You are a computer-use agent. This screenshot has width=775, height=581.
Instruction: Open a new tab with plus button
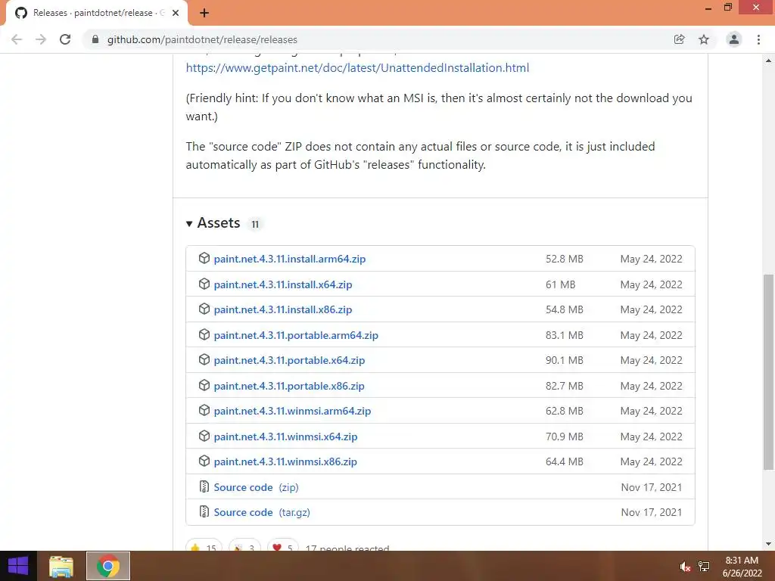pos(204,13)
